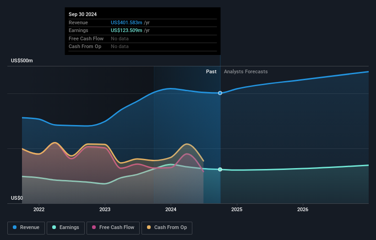The image size is (376, 240).
Task: Click the tooltip's Free Cash Flow row label
Action: 86,38
